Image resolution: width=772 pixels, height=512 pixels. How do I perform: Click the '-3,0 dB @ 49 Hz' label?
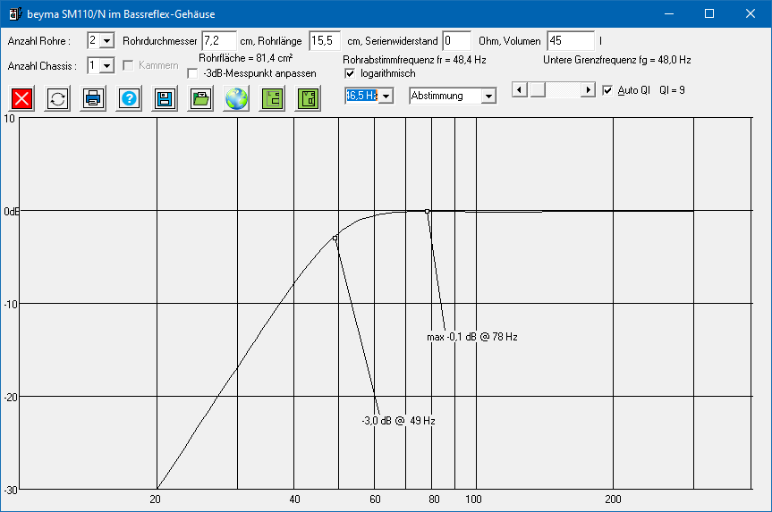pyautogui.click(x=398, y=421)
